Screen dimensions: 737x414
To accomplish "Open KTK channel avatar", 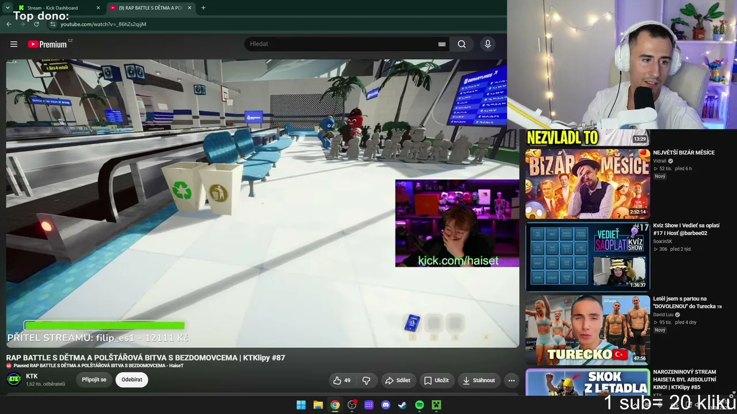I will tap(14, 379).
